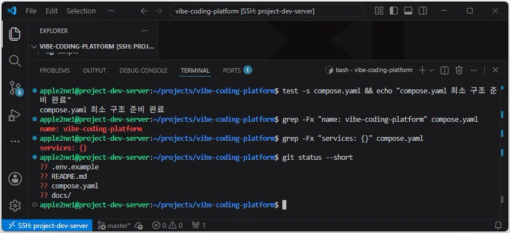Click the README.md entry in git status
510x233 pixels.
69,177
